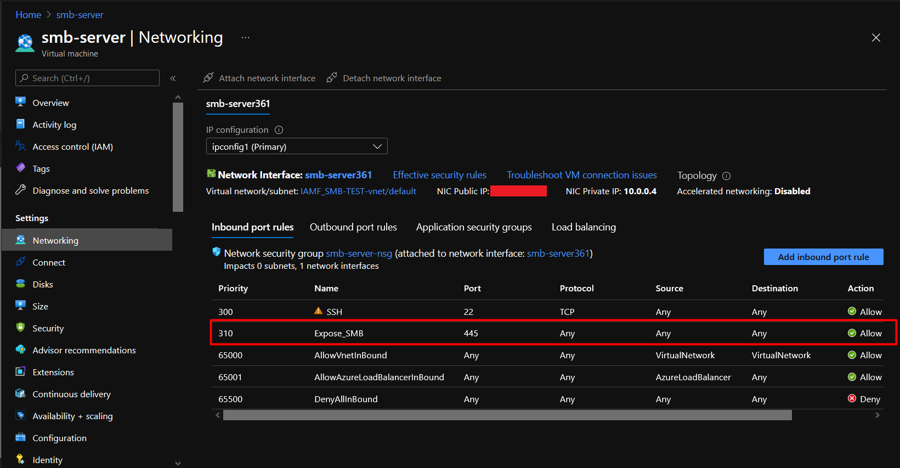Select the Expose_SMB rule name
The height and width of the screenshot is (468, 900).
[339, 334]
